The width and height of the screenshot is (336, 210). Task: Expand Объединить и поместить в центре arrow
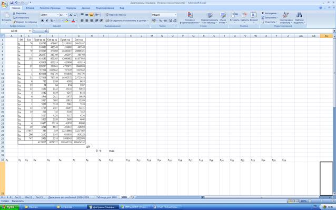tap(148, 21)
